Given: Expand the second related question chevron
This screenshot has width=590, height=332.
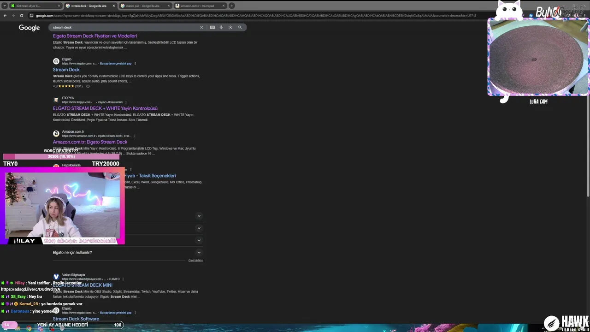Looking at the screenshot, I should (199, 228).
